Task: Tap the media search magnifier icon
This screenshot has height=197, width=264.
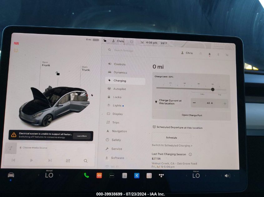Action: pos(85,161)
